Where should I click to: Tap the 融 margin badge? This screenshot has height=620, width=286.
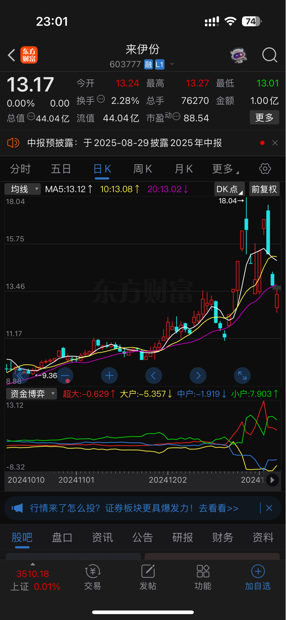(x=148, y=64)
